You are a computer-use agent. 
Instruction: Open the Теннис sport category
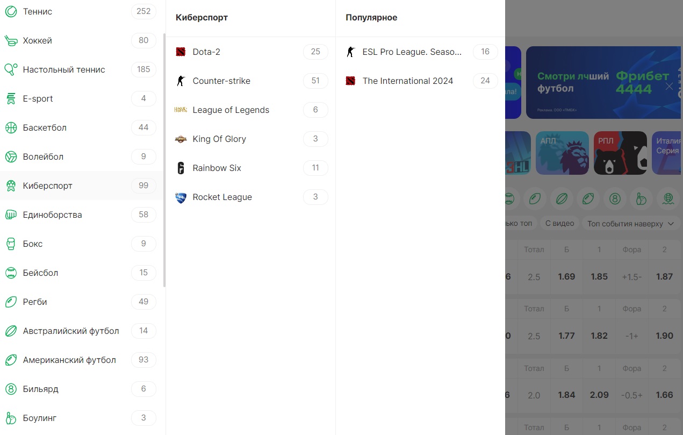click(x=82, y=11)
